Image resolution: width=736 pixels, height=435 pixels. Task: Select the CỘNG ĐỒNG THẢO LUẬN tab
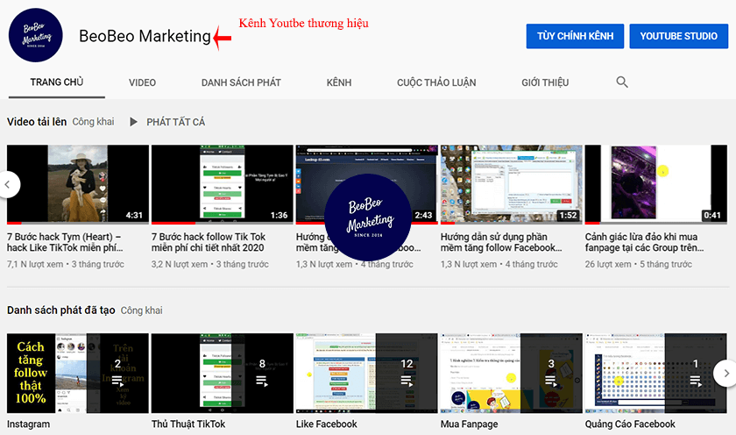[436, 82]
